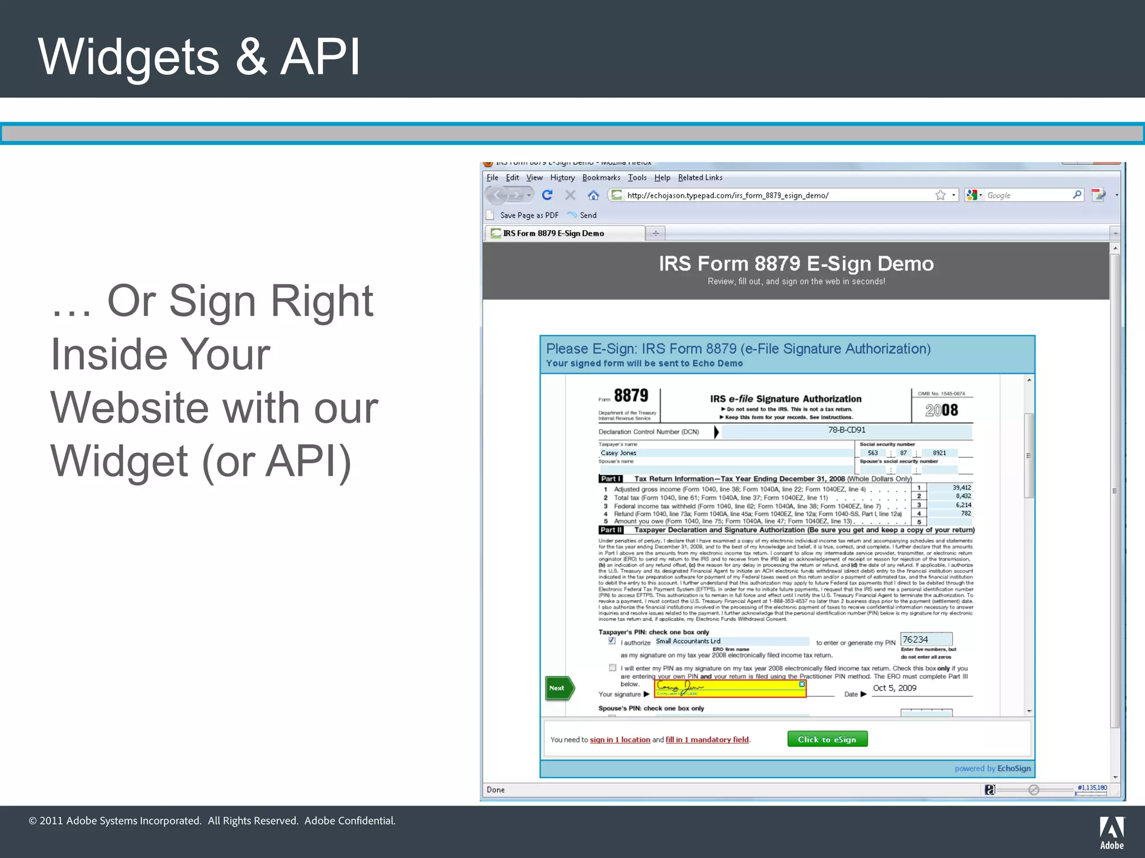Click the green Next arrow button
Image resolution: width=1145 pixels, height=858 pixels.
coord(560,688)
